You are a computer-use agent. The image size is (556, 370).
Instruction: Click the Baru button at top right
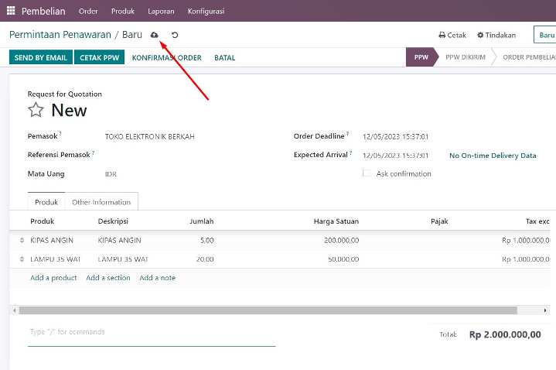point(545,35)
